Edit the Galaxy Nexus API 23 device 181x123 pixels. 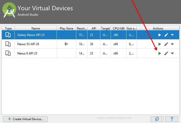point(166,35)
